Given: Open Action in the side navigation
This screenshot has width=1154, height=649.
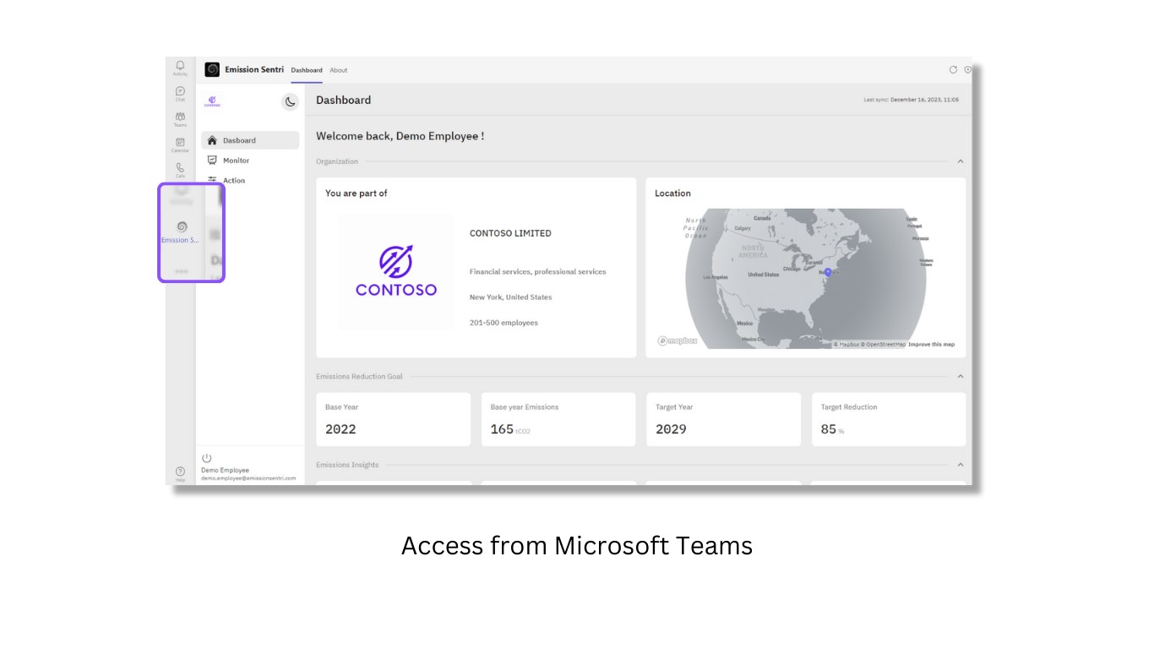Looking at the screenshot, I should pos(250,180).
